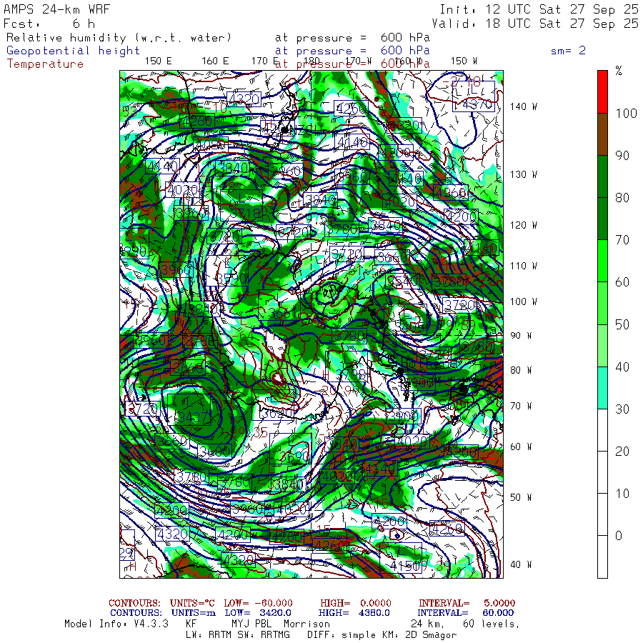Click the '120 W' label right of the map
Image resolution: width=643 pixels, height=643 pixels.
click(x=523, y=225)
